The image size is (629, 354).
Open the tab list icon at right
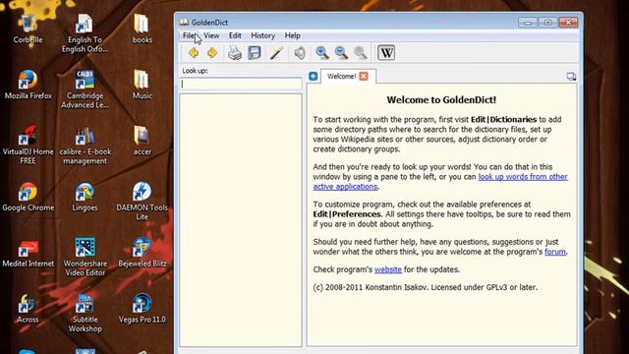[x=571, y=77]
